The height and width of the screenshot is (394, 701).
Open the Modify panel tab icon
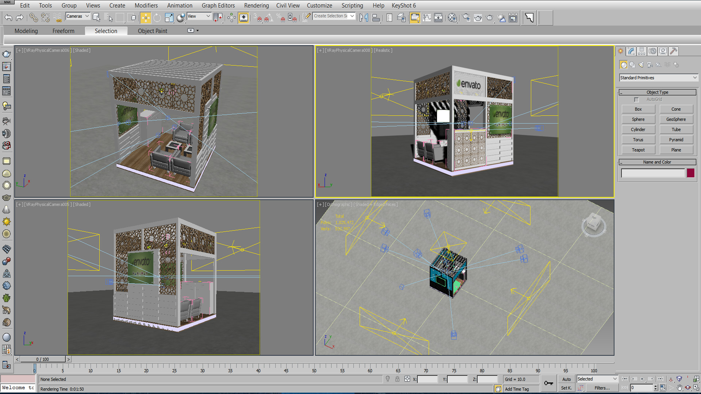631,51
